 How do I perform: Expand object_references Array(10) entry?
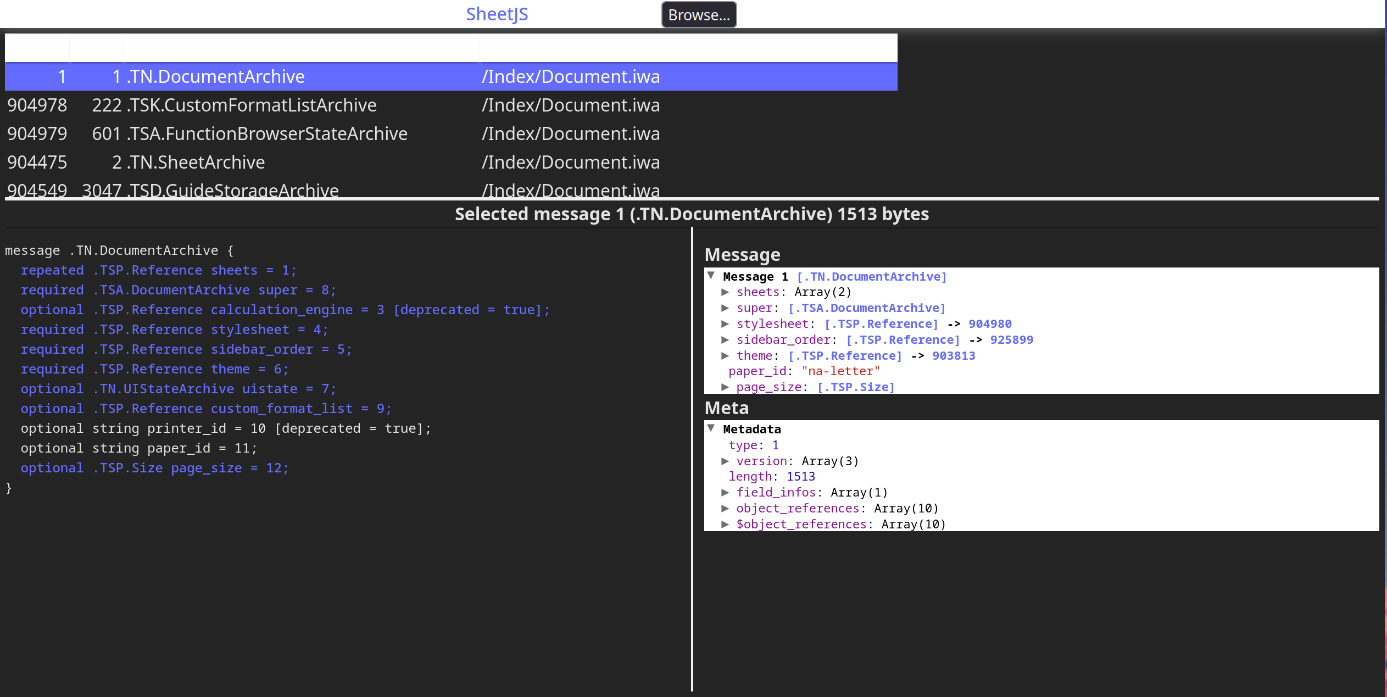[x=725, y=509]
